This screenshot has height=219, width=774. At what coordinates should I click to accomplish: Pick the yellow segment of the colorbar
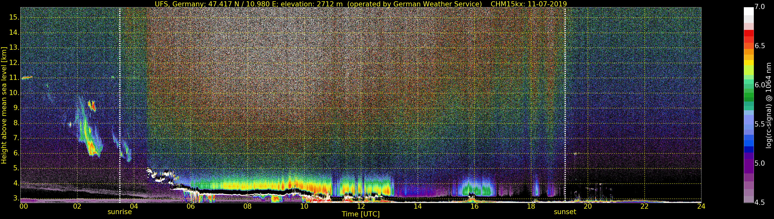pos(748,62)
